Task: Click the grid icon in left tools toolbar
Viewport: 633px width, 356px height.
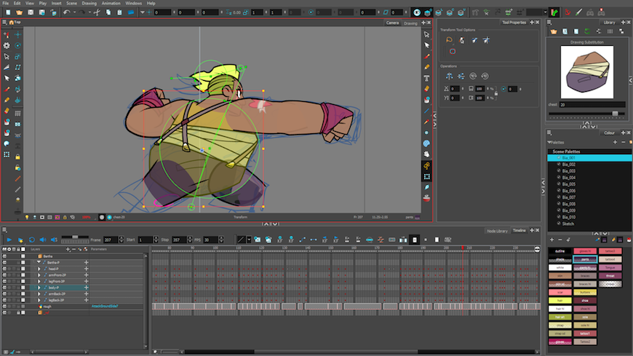Action: pyautogui.click(x=17, y=114)
